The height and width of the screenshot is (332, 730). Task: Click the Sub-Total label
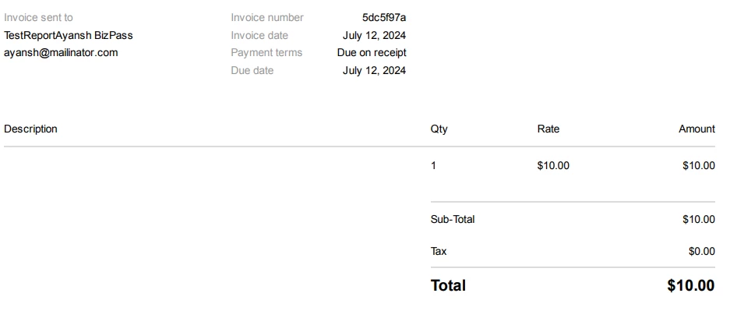click(x=453, y=220)
